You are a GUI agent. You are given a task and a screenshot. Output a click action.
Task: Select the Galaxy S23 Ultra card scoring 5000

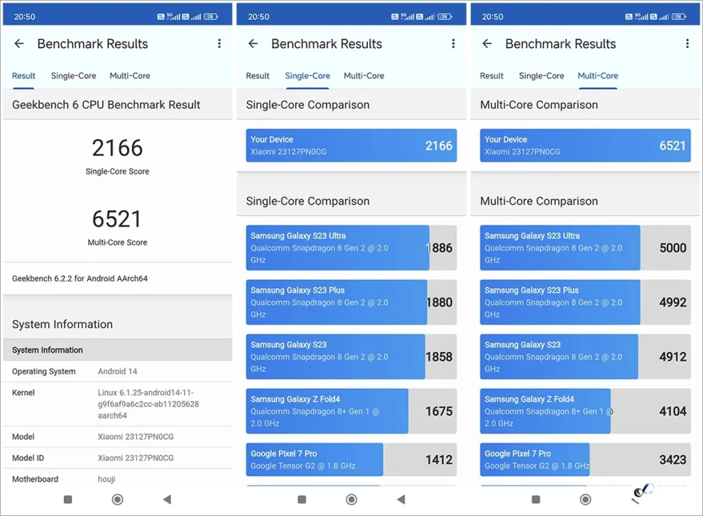coord(586,248)
